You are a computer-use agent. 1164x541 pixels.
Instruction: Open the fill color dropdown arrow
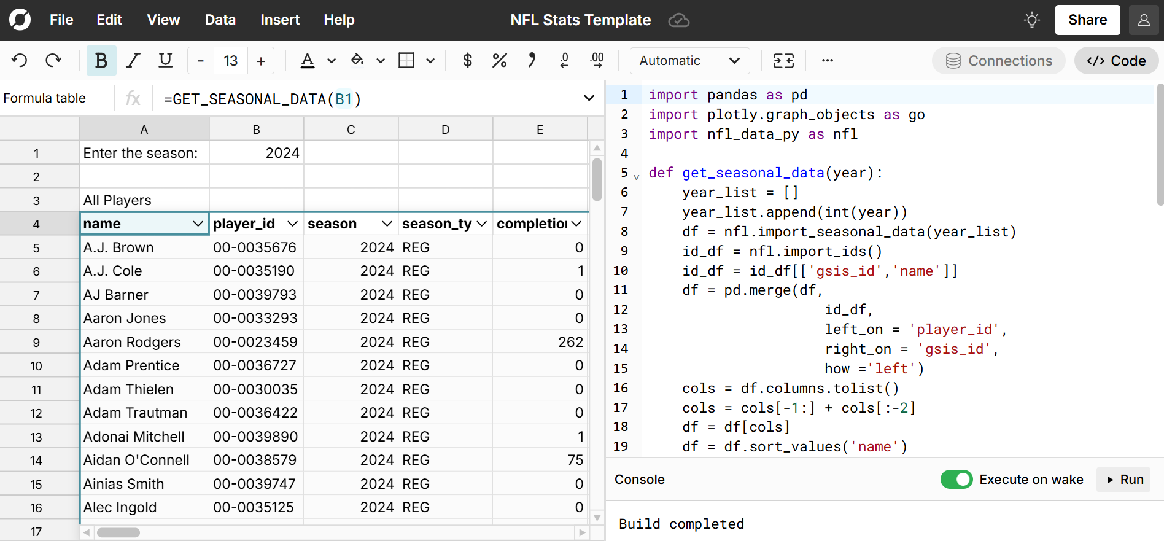click(381, 61)
